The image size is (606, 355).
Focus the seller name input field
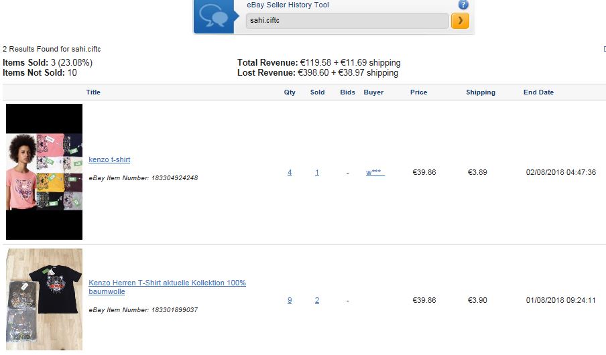(347, 21)
